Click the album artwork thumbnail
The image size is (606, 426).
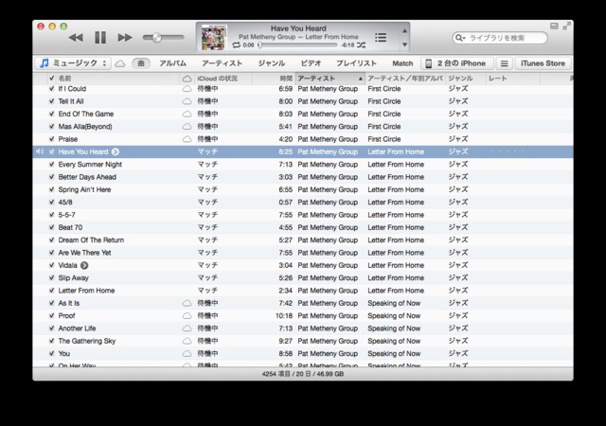point(212,37)
